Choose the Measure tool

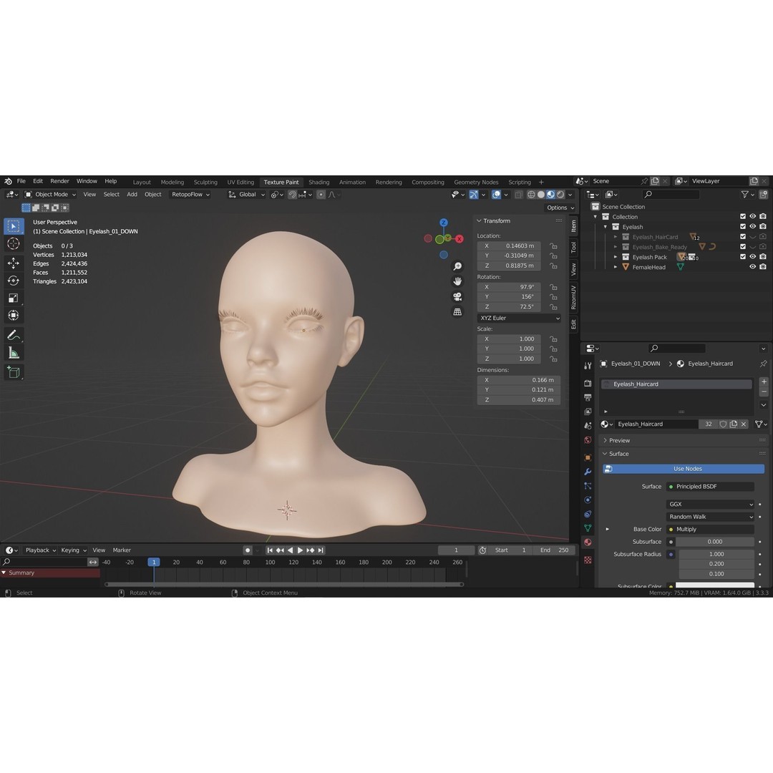[14, 352]
